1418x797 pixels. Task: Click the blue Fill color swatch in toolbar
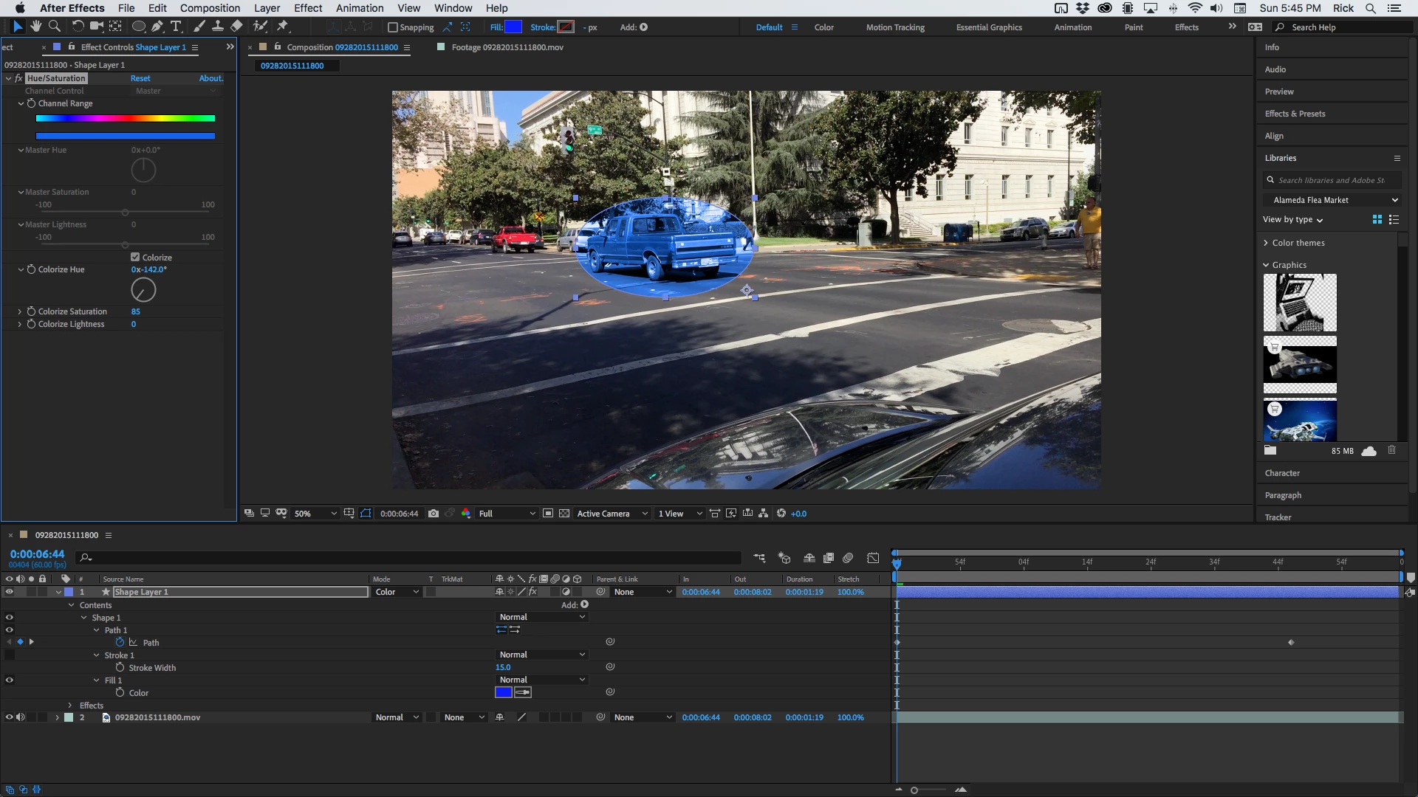(x=513, y=27)
